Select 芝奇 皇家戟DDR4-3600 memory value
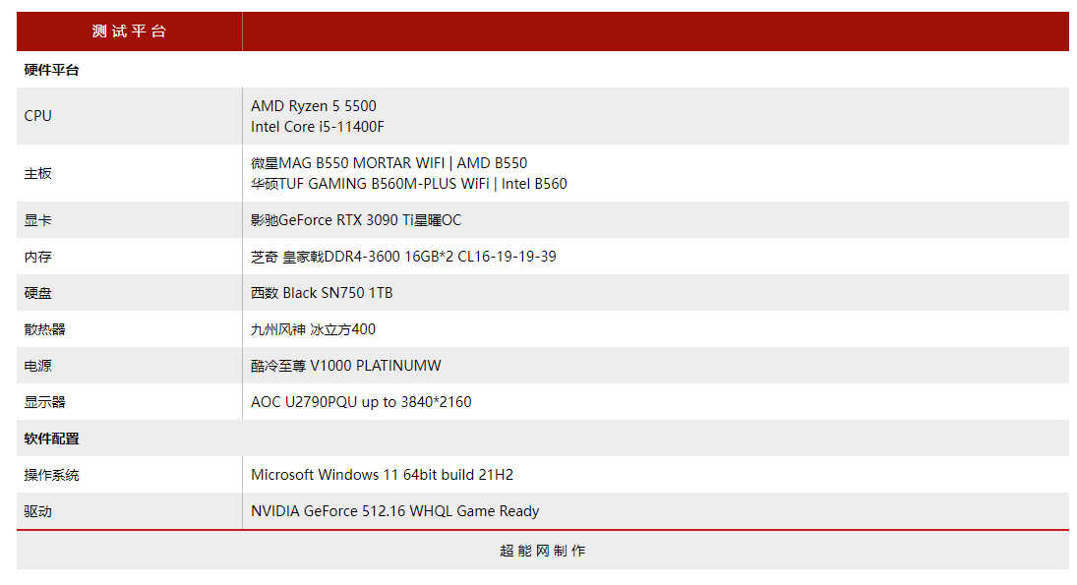The width and height of the screenshot is (1077, 585). click(403, 256)
